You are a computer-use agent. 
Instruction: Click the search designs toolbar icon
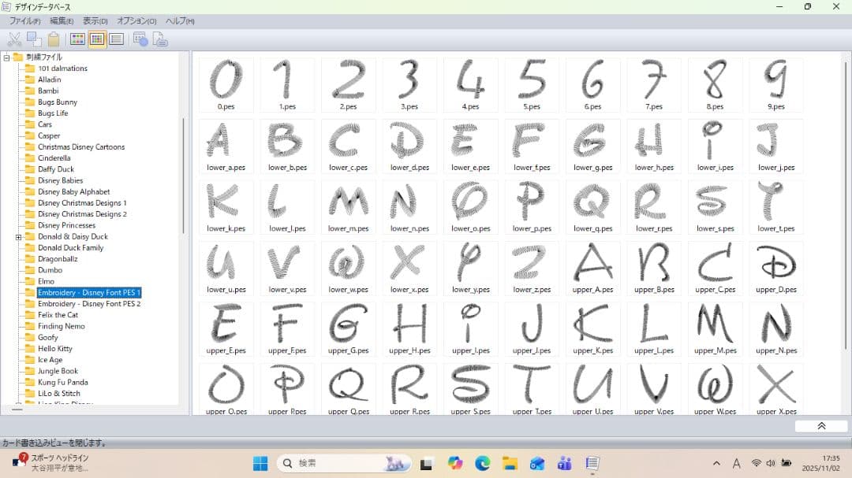(x=140, y=39)
